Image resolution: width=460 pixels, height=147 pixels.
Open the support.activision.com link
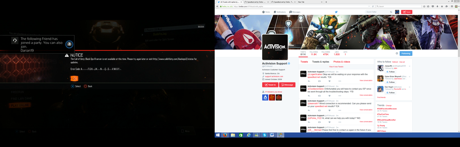[274, 76]
